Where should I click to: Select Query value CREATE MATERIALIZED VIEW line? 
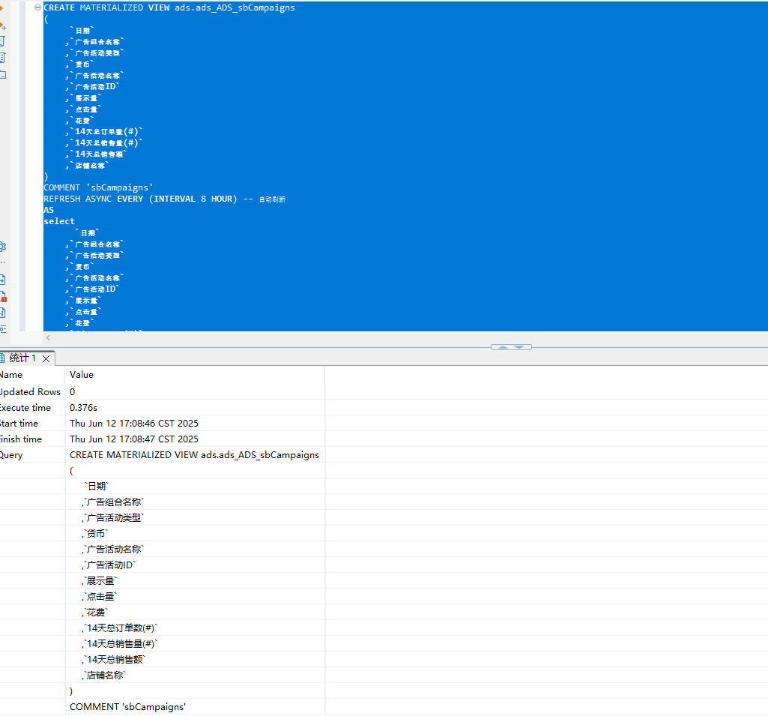(x=195, y=455)
